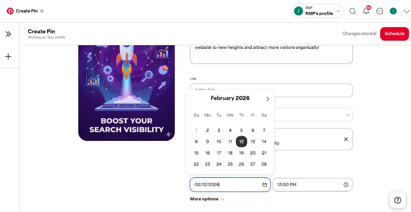Click the 12:00 PM time field
Image resolution: width=411 pixels, height=212 pixels.
pos(308,185)
